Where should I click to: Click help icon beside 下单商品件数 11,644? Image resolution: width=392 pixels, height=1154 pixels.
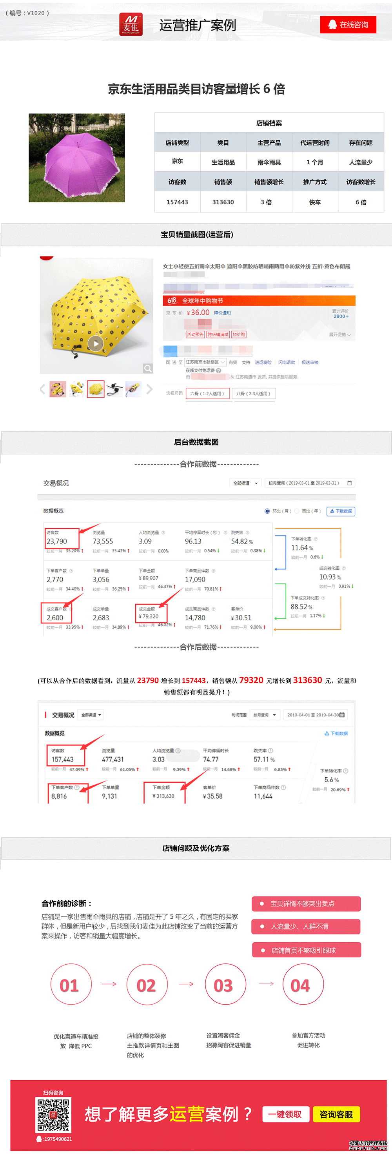(283, 787)
